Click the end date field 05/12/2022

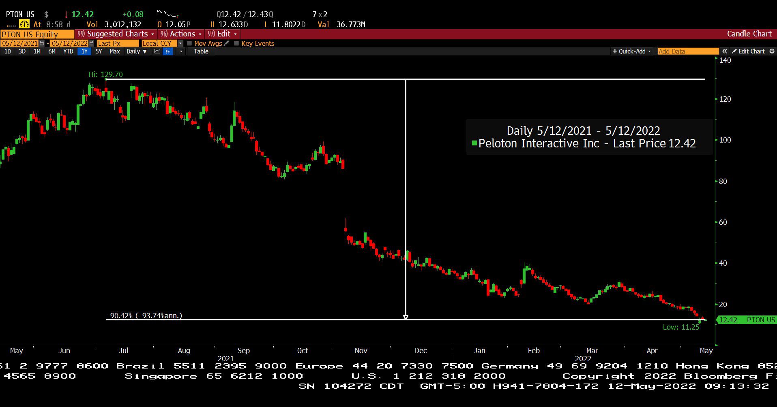[x=69, y=43]
